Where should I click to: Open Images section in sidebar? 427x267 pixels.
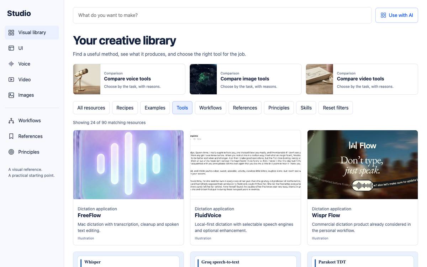click(32, 95)
